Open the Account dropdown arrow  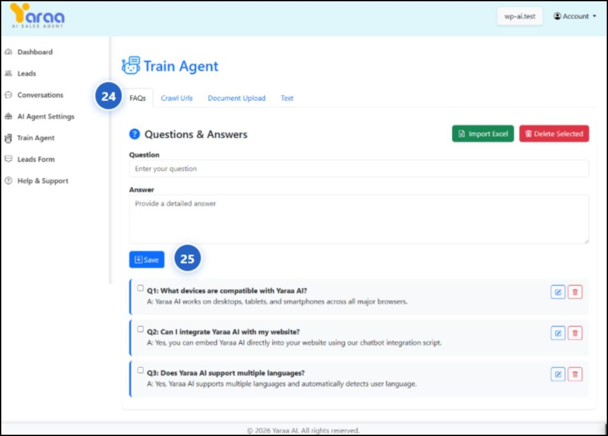(x=594, y=16)
